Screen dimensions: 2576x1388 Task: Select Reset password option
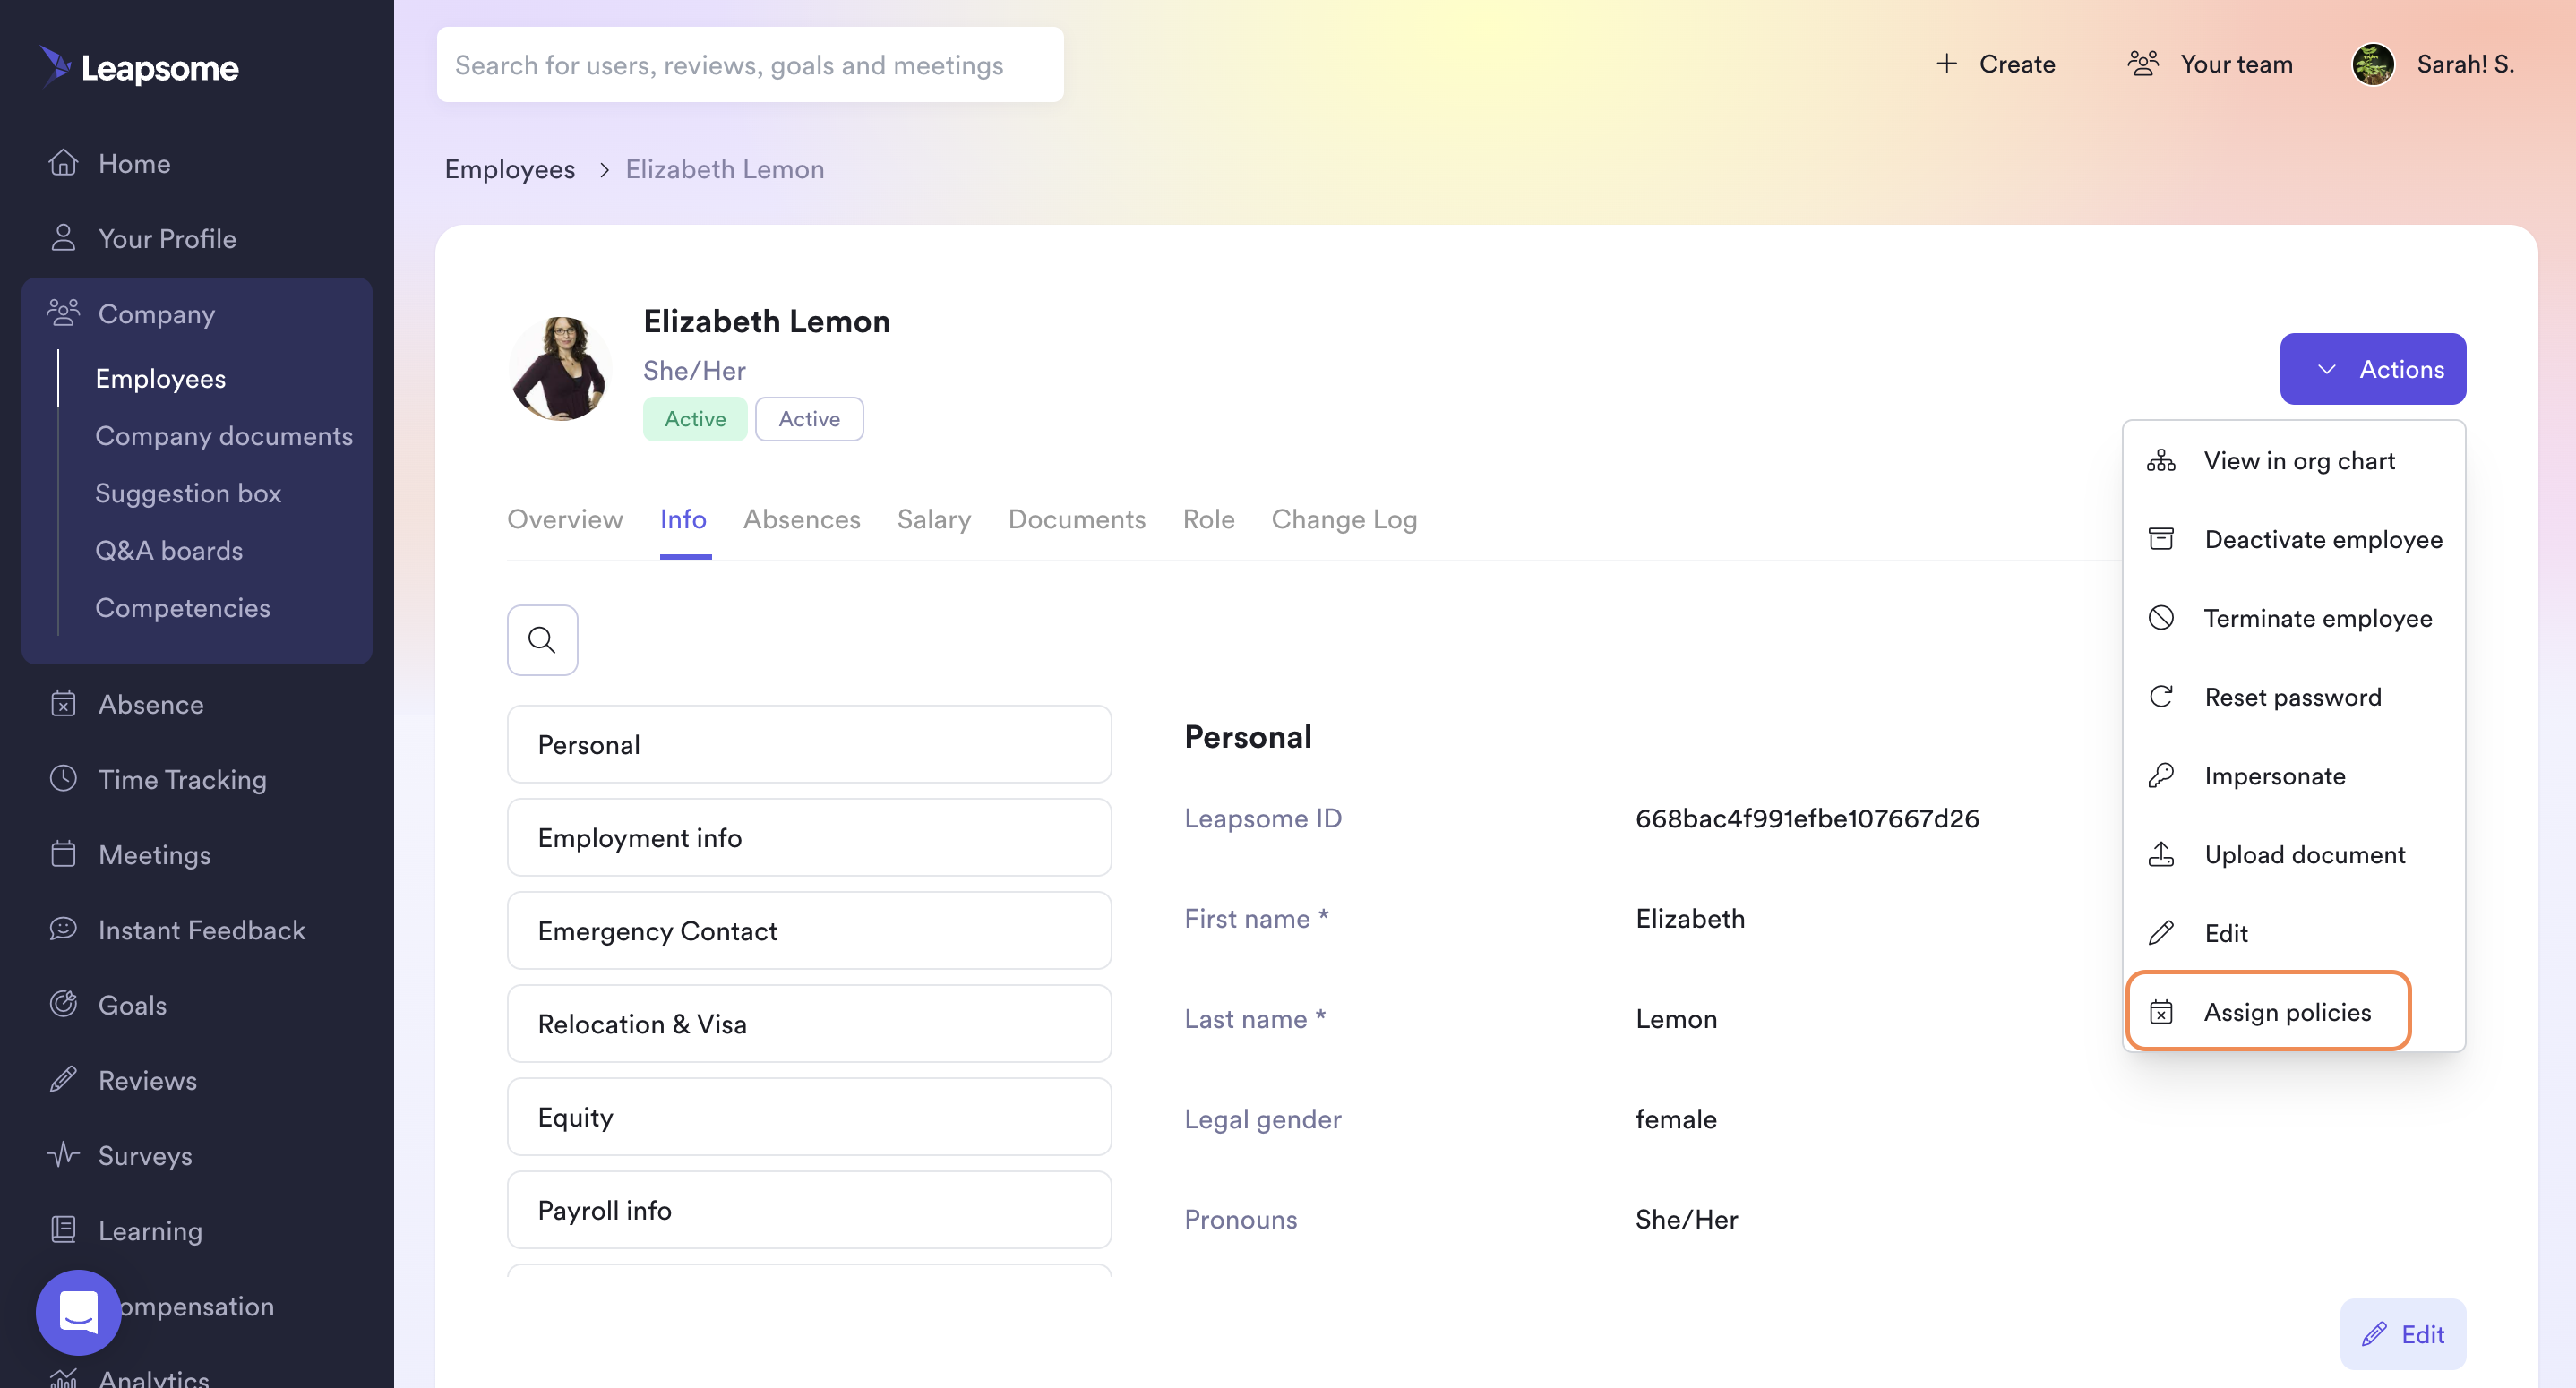(x=2294, y=697)
